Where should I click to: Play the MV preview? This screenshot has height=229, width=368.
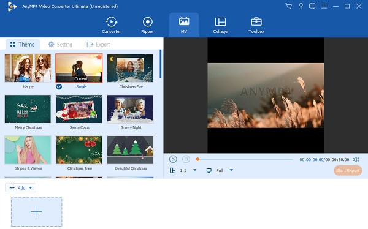pyautogui.click(x=173, y=159)
